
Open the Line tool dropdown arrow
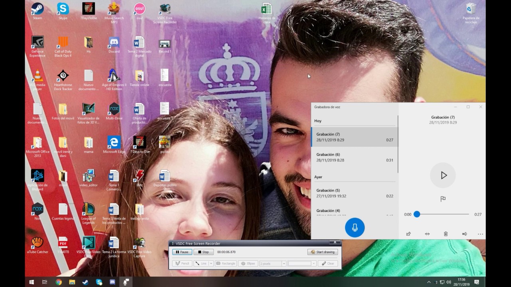(x=211, y=263)
